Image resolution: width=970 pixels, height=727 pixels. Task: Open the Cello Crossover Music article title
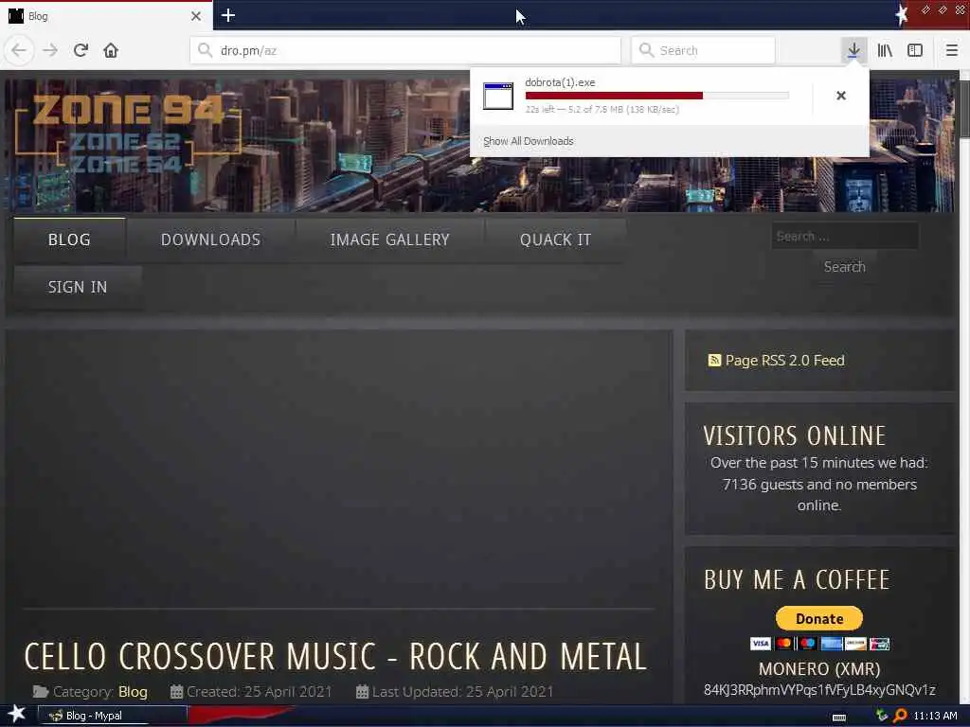336,656
